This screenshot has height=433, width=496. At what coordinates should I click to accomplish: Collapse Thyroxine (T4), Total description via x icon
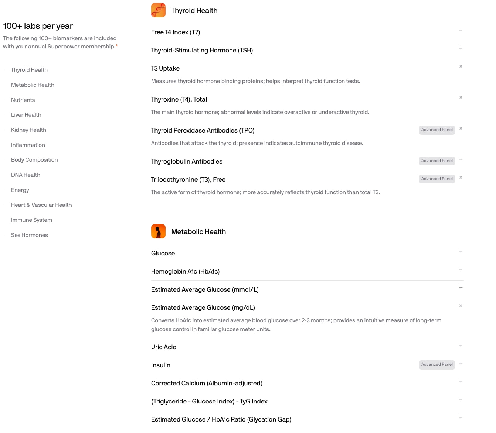[x=461, y=97]
